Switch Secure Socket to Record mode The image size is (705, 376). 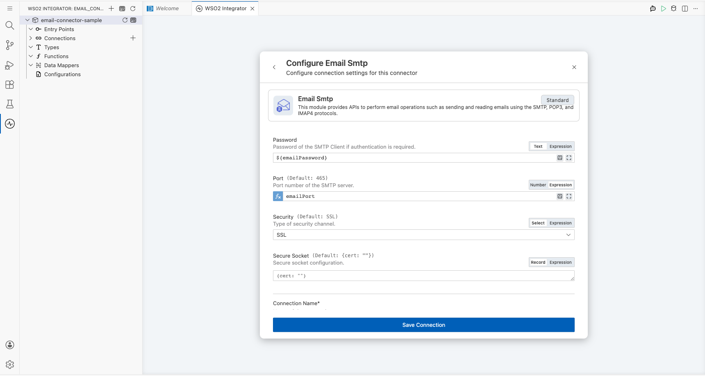click(538, 262)
